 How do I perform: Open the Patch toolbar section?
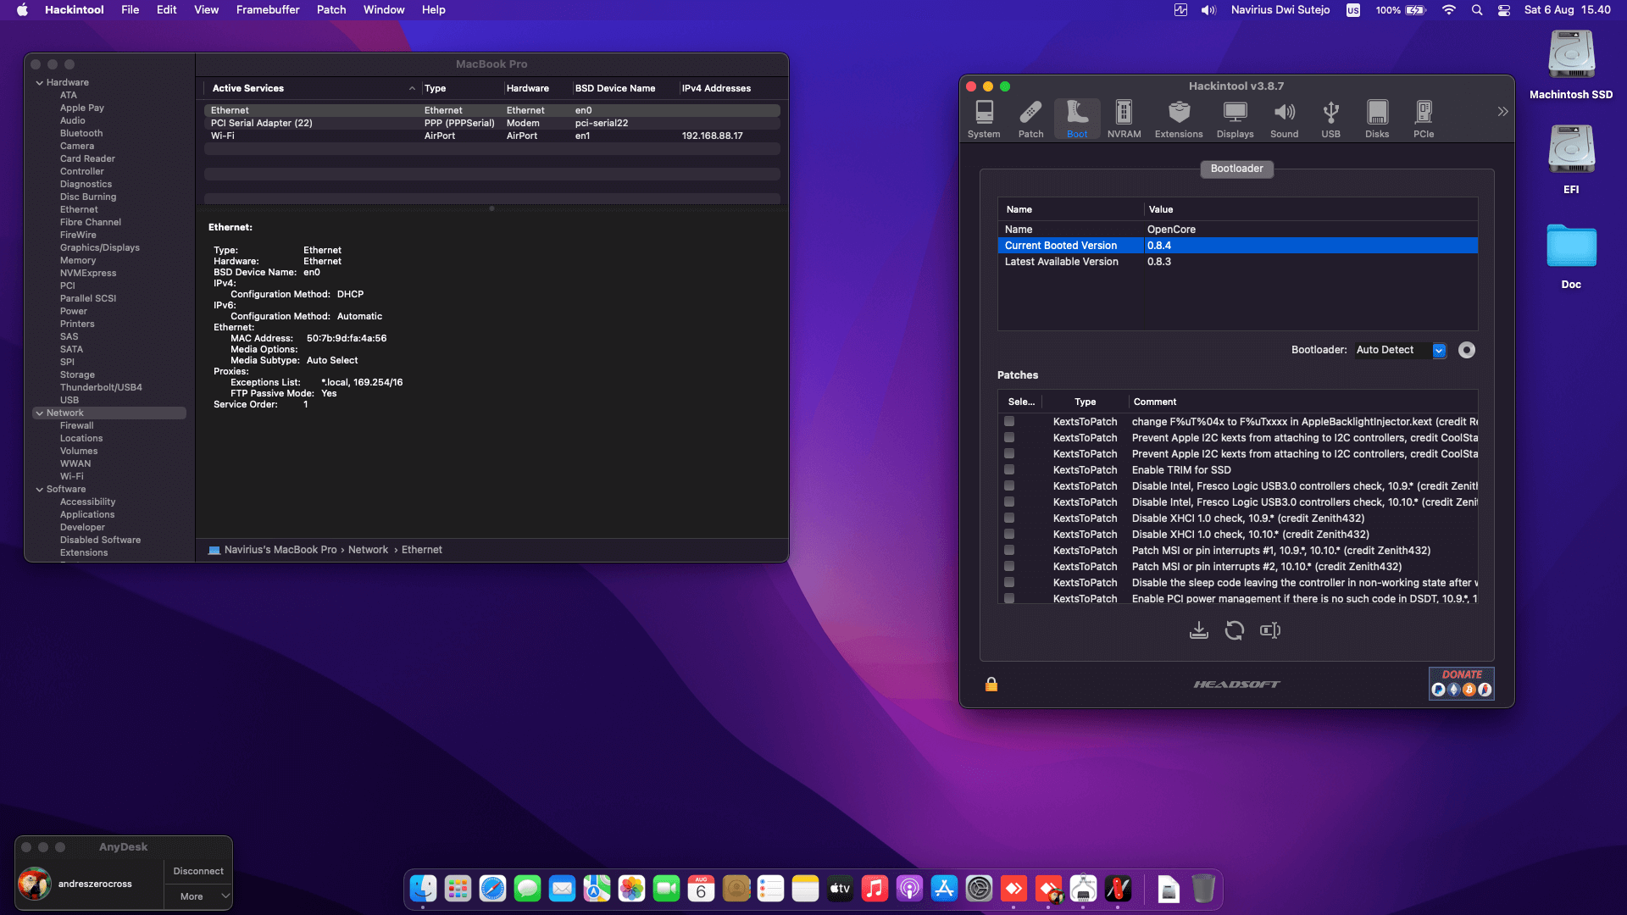pos(1030,119)
